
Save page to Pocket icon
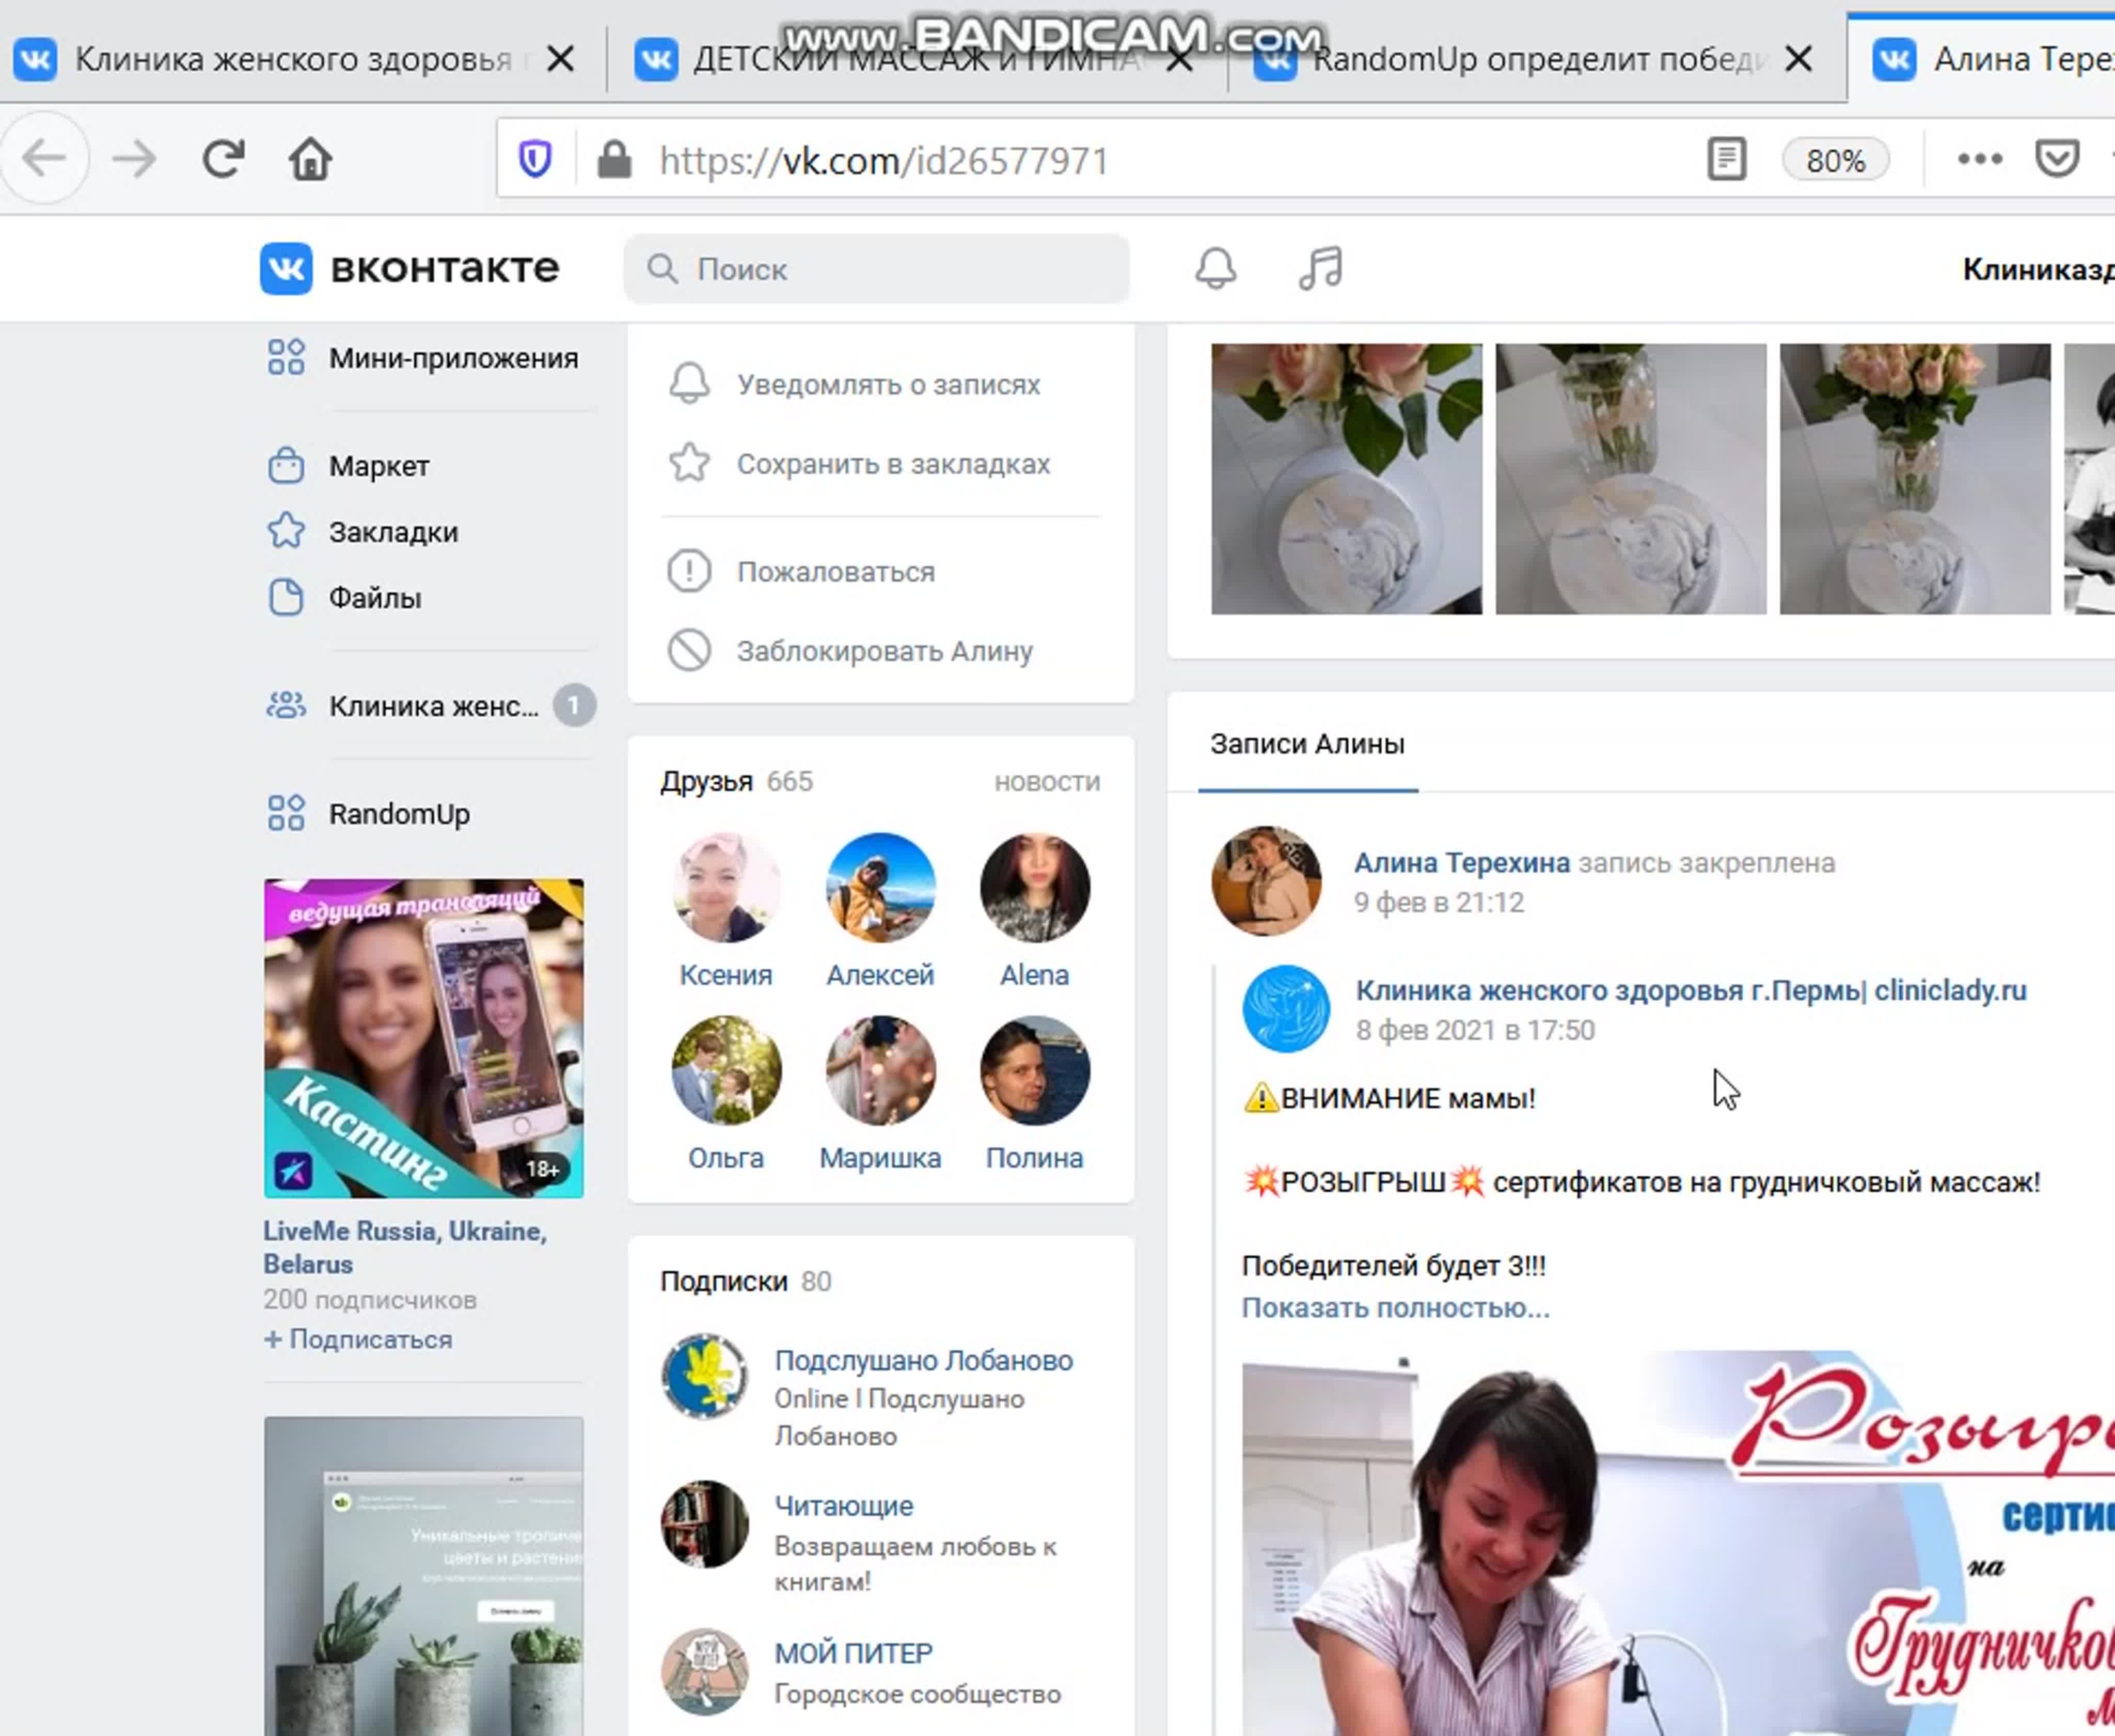pos(2058,159)
